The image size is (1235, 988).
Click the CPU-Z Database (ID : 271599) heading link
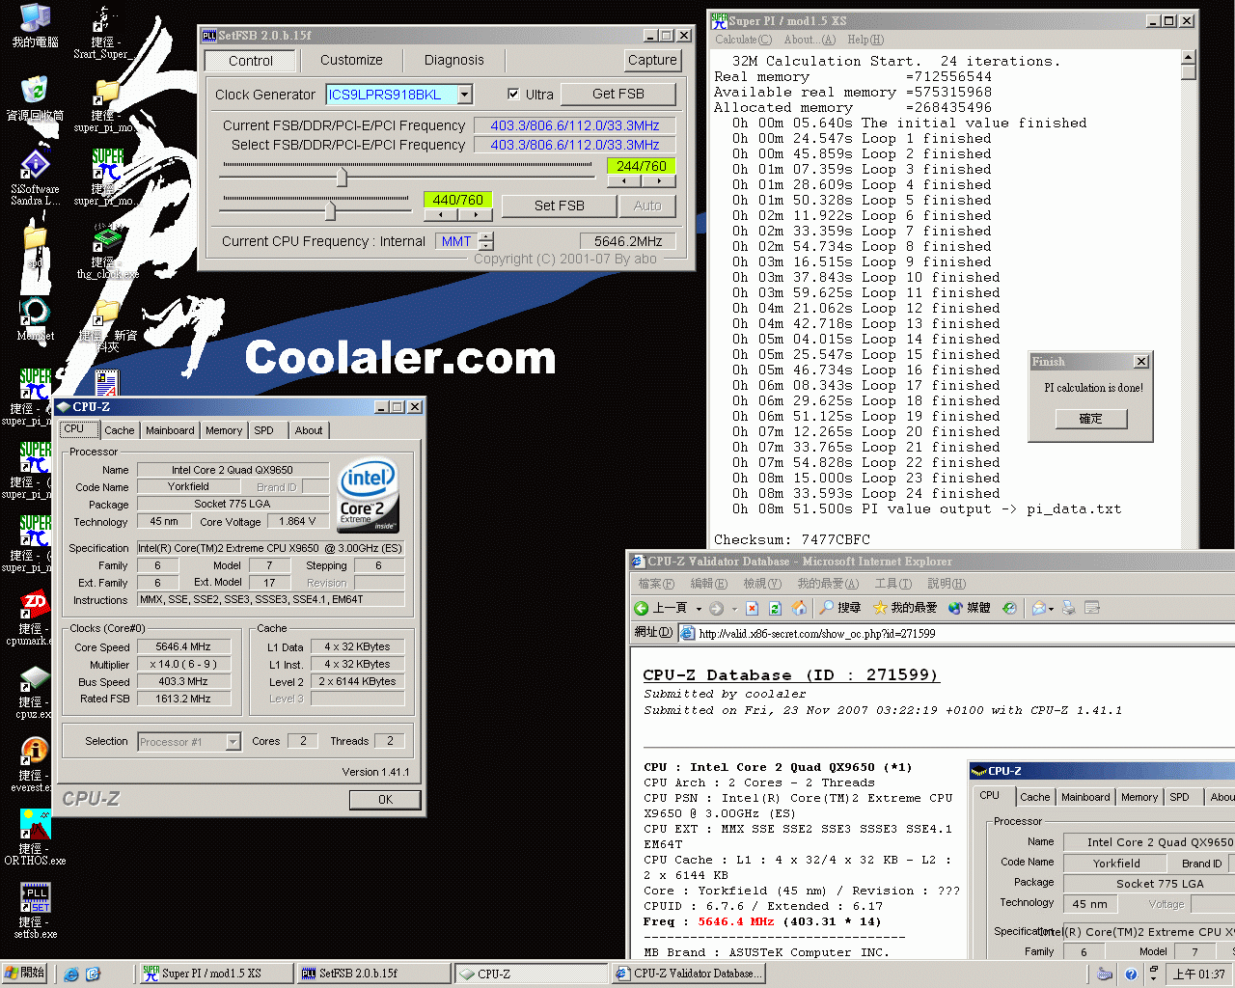pos(791,675)
